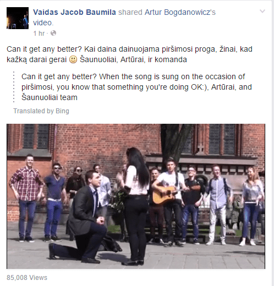Click the dotted quote bar beside translation
The height and width of the screenshot is (286, 274).
tap(14, 87)
